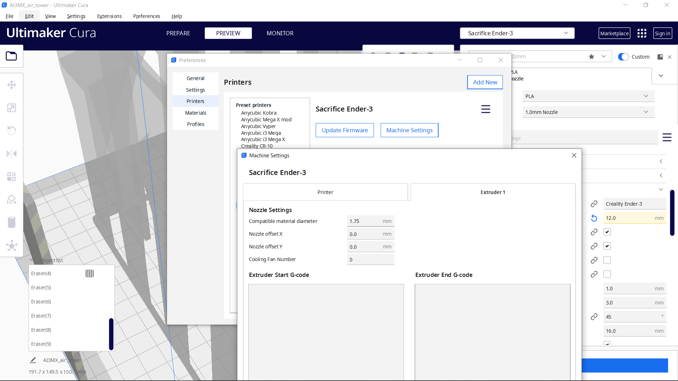Open the 1.0mm Nozzle dropdown
The image size is (678, 381).
pos(588,112)
